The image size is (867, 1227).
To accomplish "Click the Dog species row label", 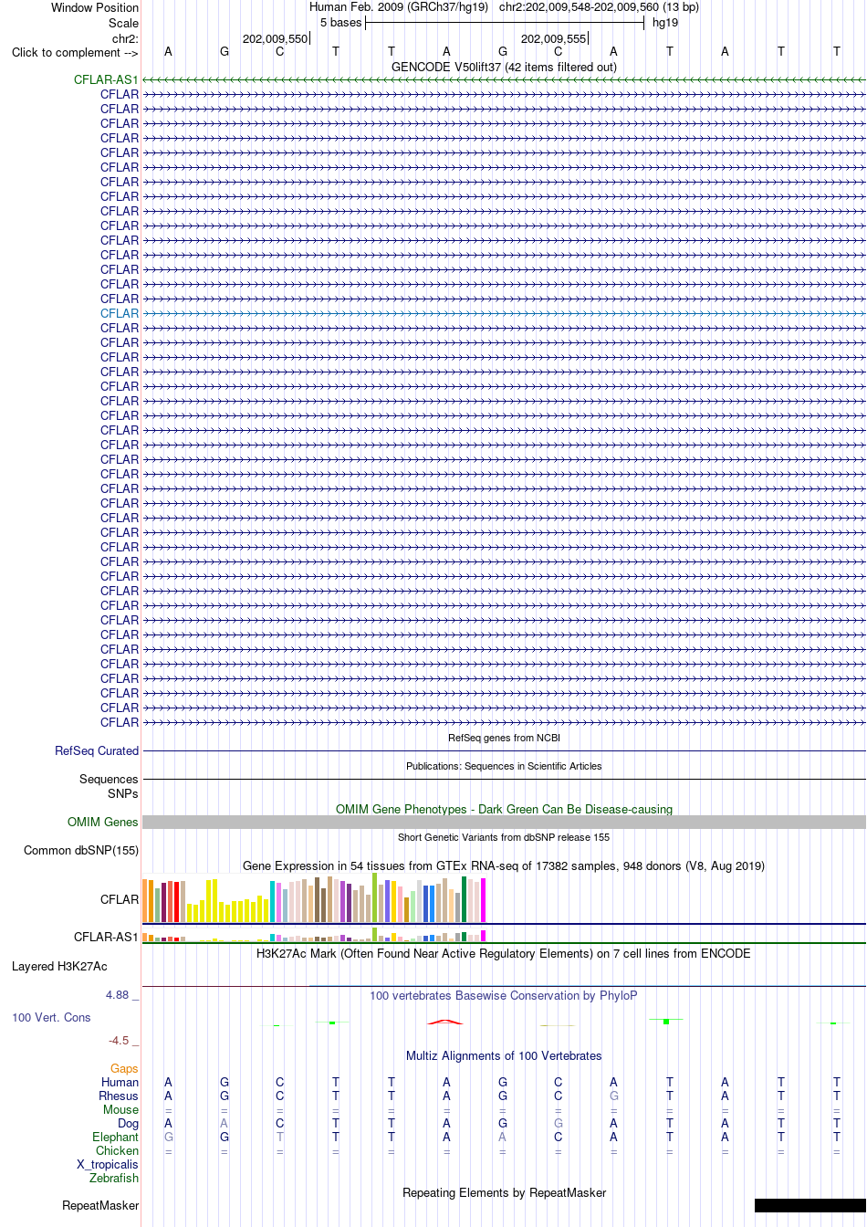I will (128, 1123).
